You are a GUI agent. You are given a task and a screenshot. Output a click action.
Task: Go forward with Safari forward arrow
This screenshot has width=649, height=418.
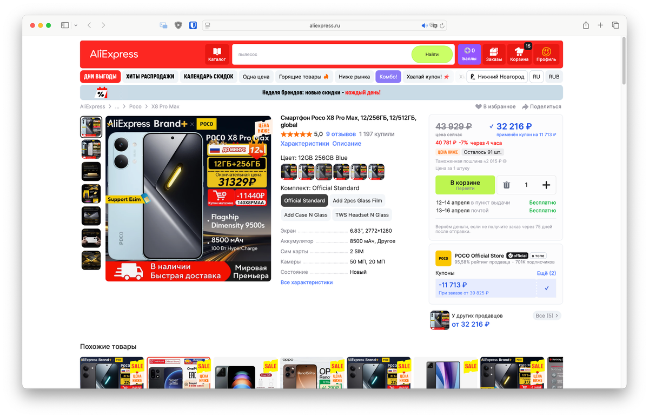103,25
